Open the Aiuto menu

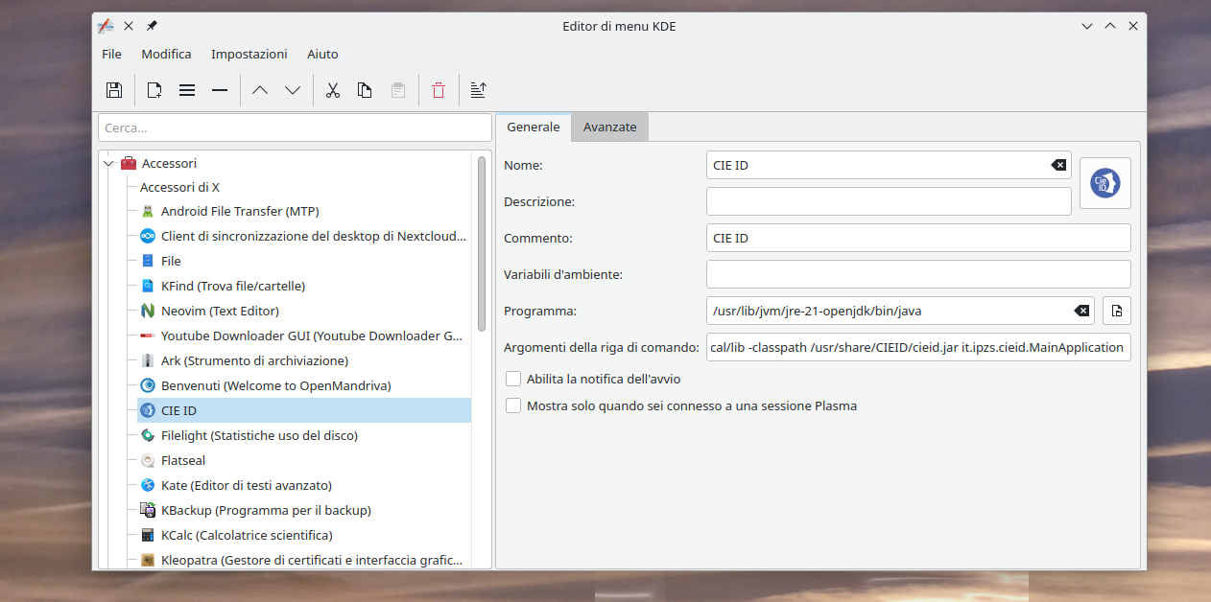322,54
